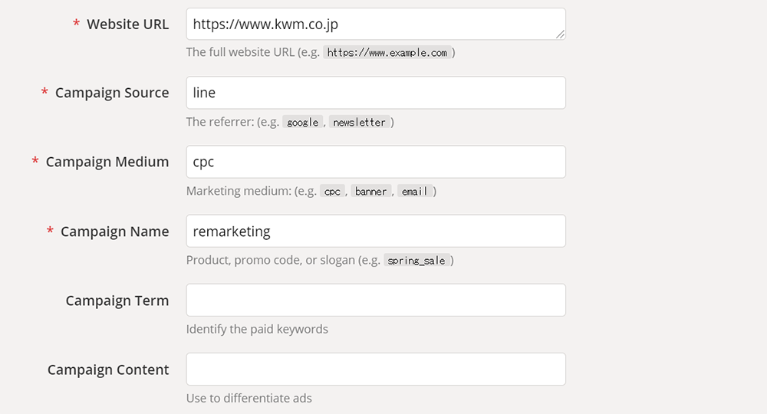Click the Website URL label
Image resolution: width=767 pixels, height=414 pixels.
pos(127,24)
